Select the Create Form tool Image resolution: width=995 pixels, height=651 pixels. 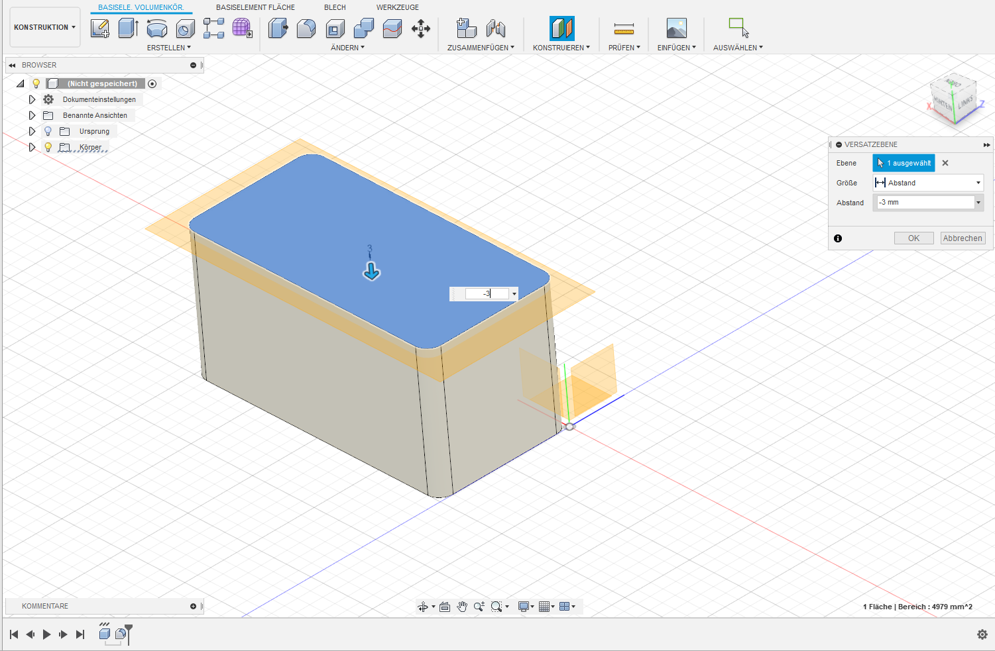click(x=242, y=28)
